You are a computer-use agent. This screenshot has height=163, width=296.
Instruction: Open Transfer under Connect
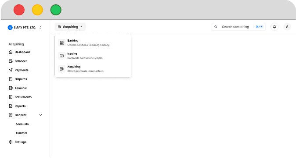click(22, 133)
